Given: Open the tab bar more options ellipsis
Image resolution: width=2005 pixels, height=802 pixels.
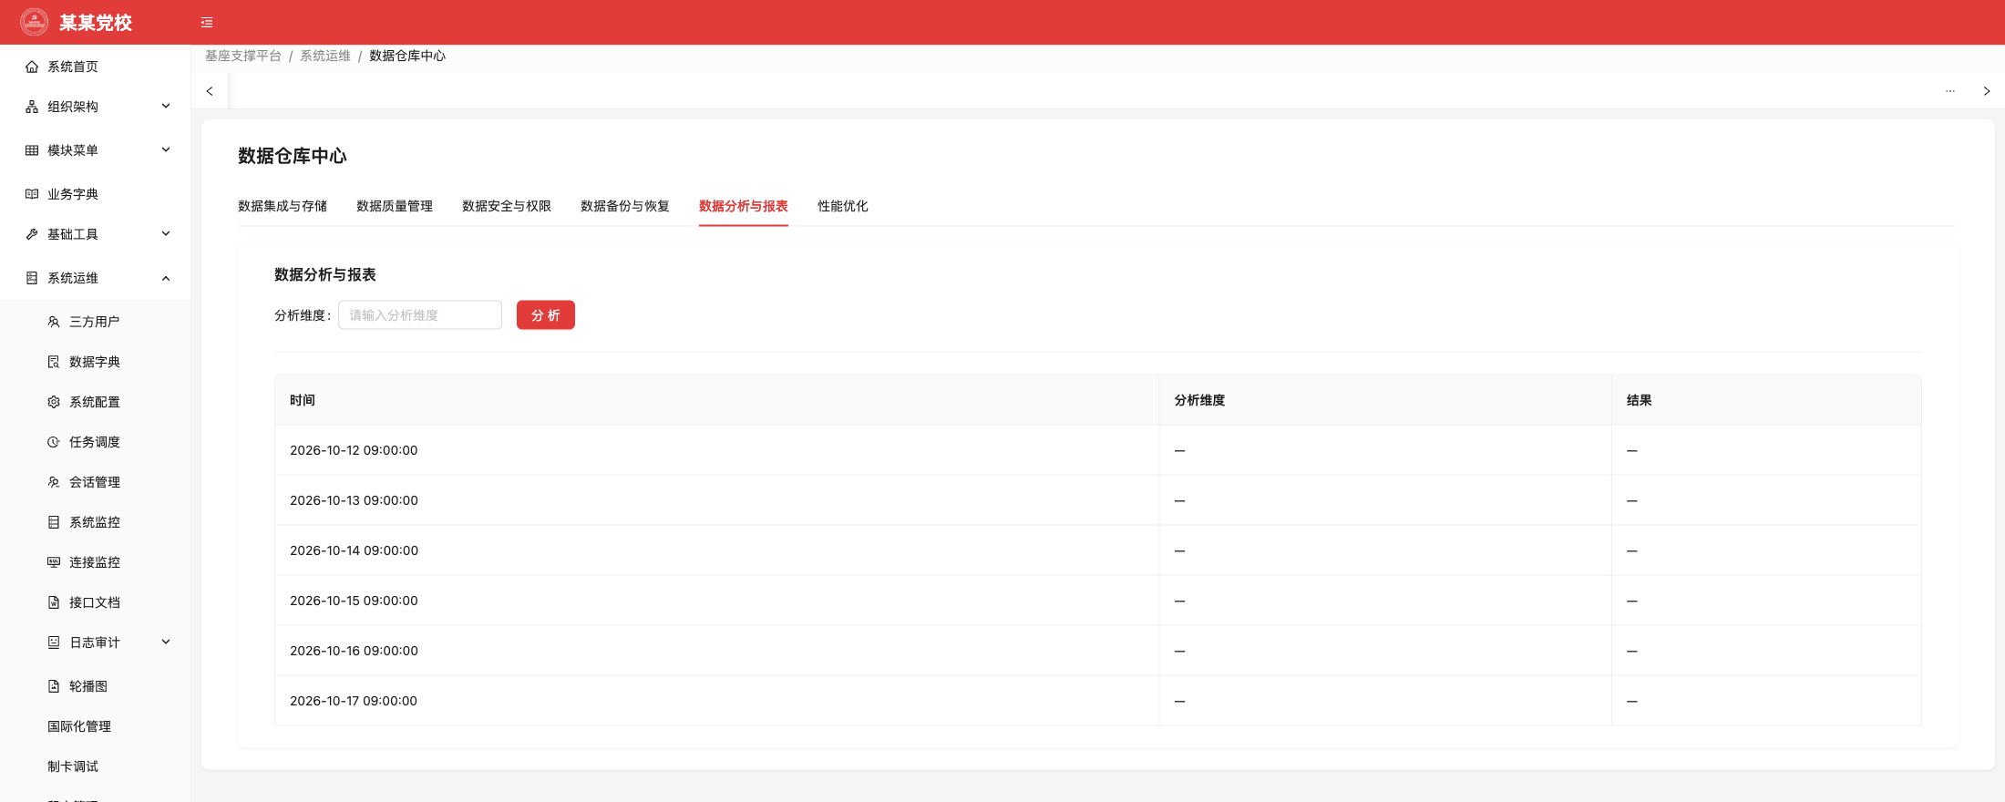Looking at the screenshot, I should point(1950,91).
